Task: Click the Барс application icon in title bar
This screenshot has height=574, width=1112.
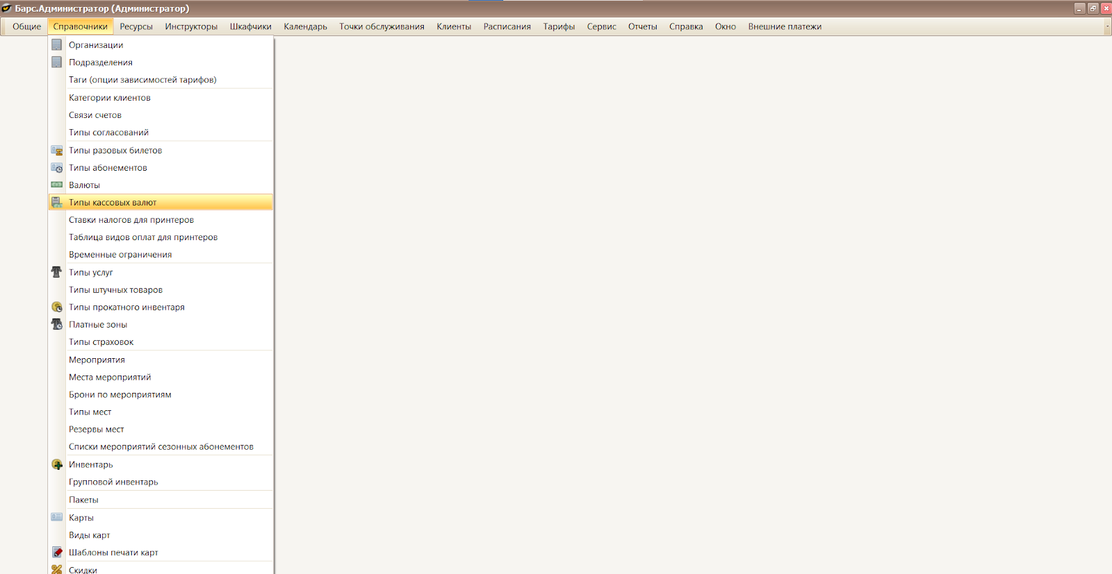Action: click(7, 8)
